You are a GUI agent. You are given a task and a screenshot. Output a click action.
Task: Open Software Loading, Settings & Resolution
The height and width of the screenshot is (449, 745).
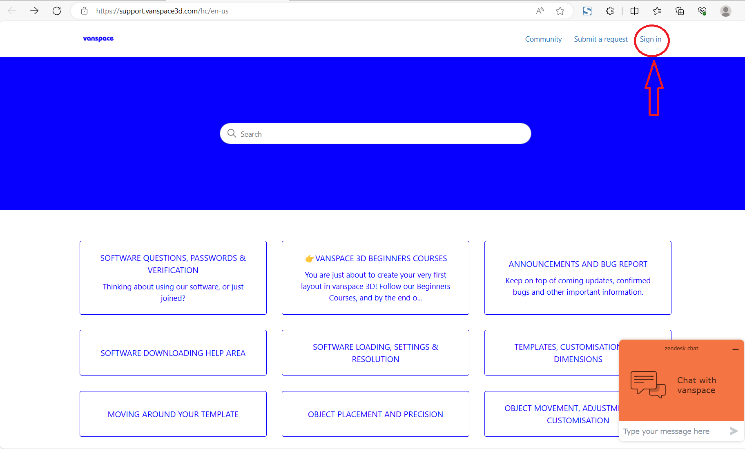coord(376,353)
